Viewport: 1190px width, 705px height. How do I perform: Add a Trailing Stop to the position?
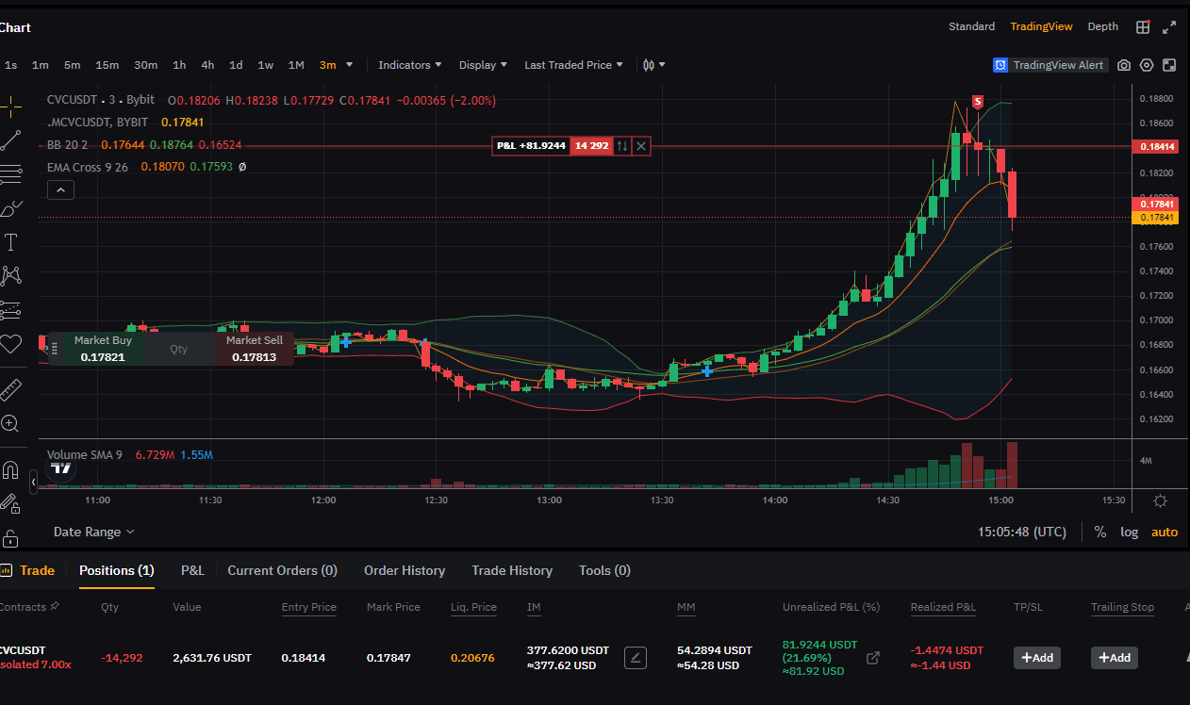1114,658
